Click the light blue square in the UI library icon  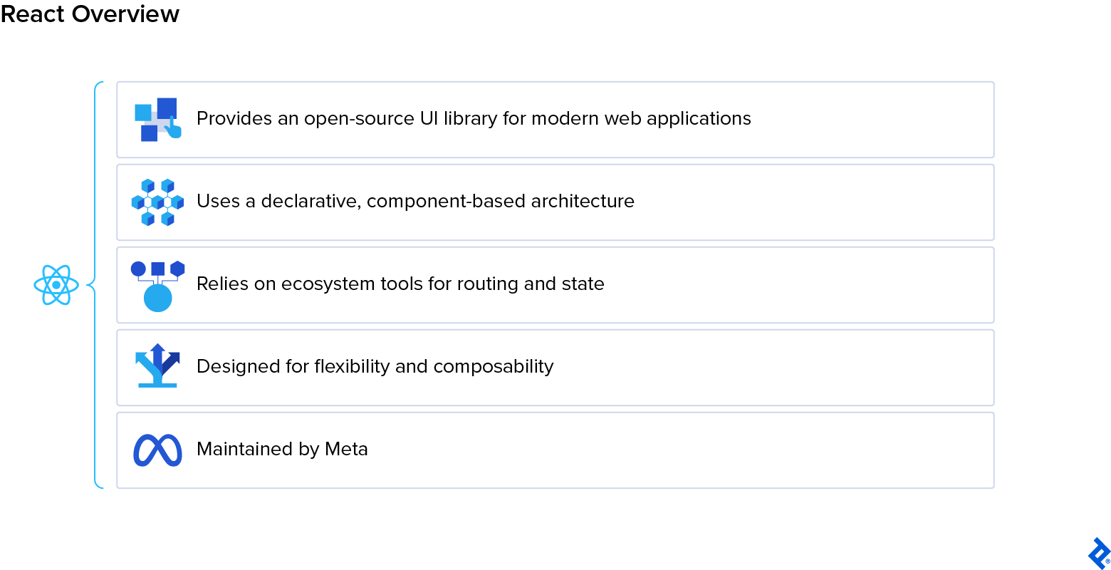pos(143,113)
